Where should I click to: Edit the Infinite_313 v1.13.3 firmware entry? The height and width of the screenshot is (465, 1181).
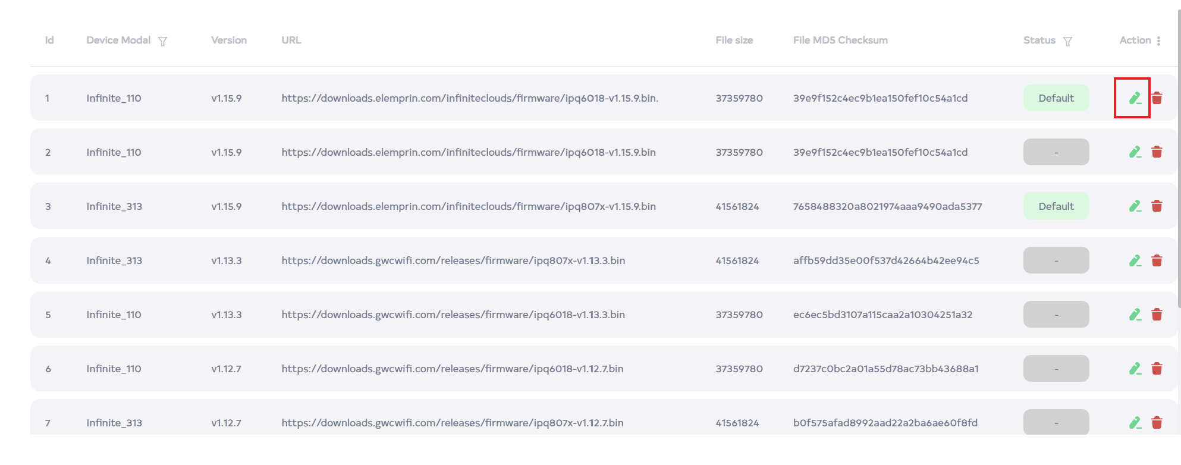[1135, 260]
